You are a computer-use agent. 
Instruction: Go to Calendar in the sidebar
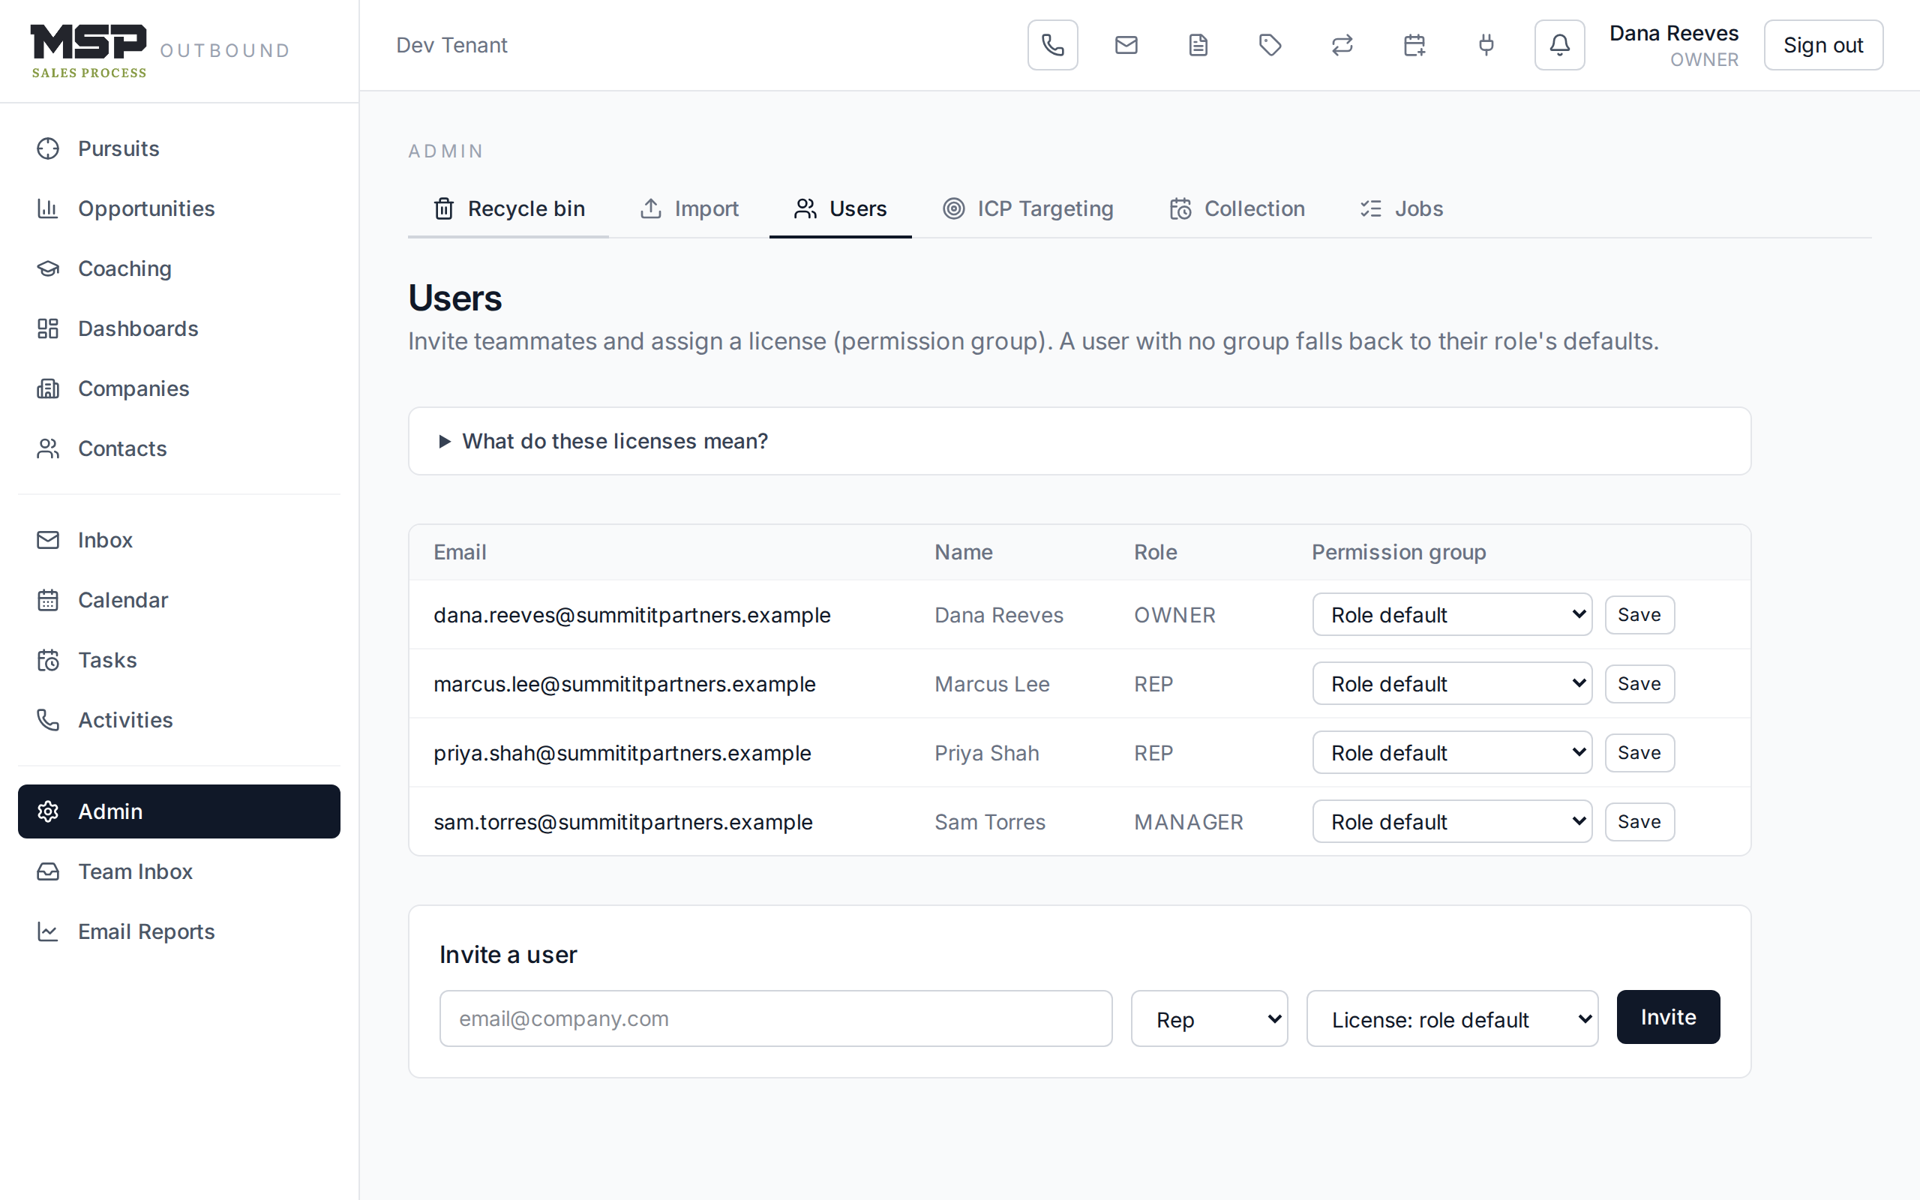coord(178,600)
